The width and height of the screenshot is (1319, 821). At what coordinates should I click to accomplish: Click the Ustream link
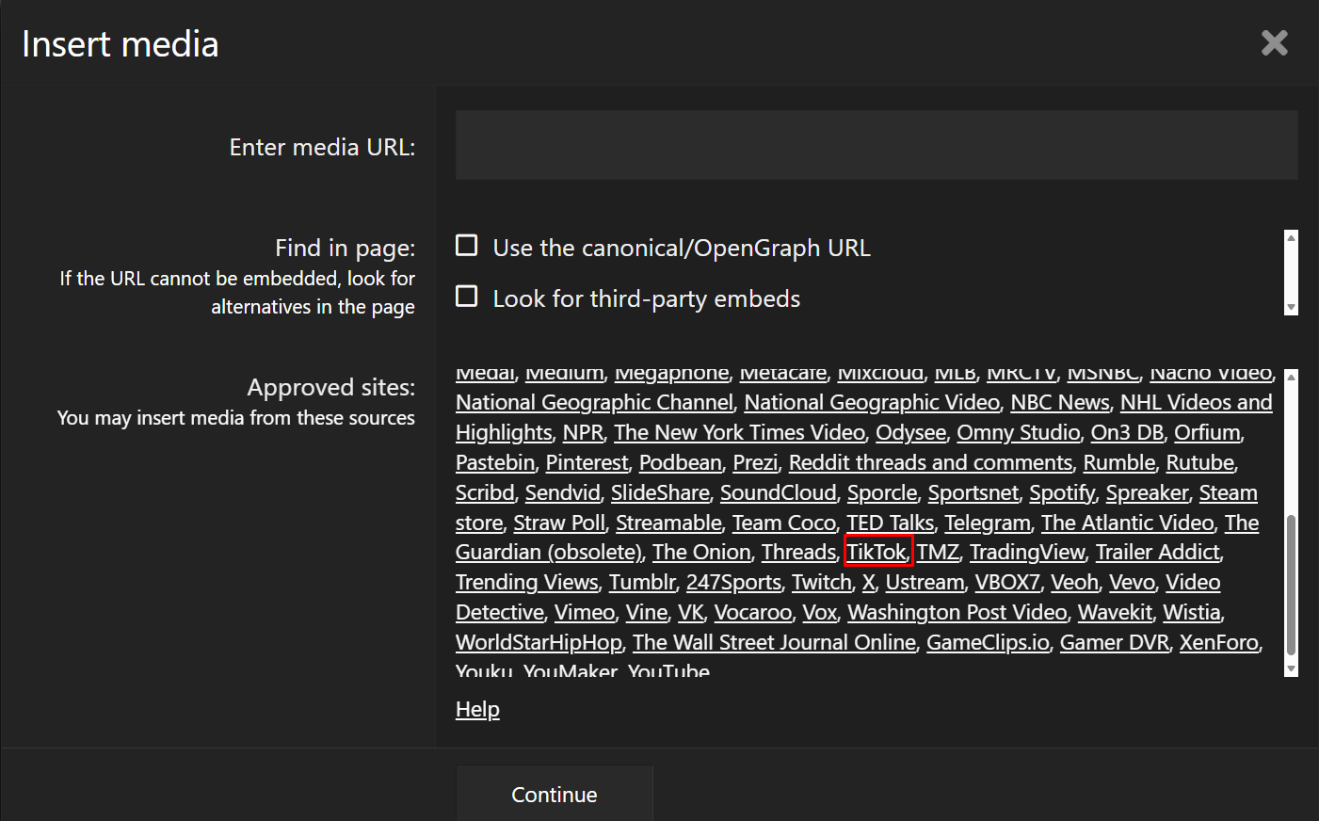pos(925,583)
